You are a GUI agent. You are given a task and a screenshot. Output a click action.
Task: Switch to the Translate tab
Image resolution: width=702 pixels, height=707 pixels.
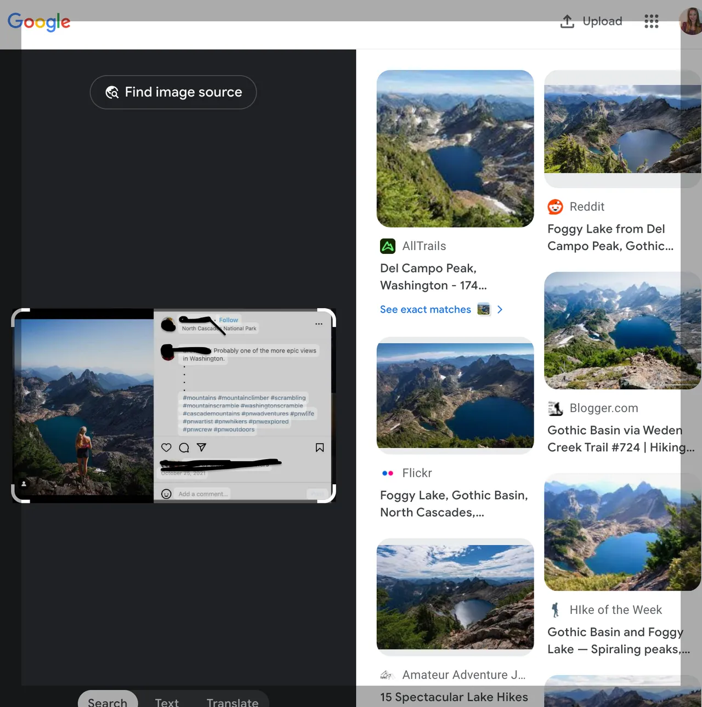[x=232, y=702]
